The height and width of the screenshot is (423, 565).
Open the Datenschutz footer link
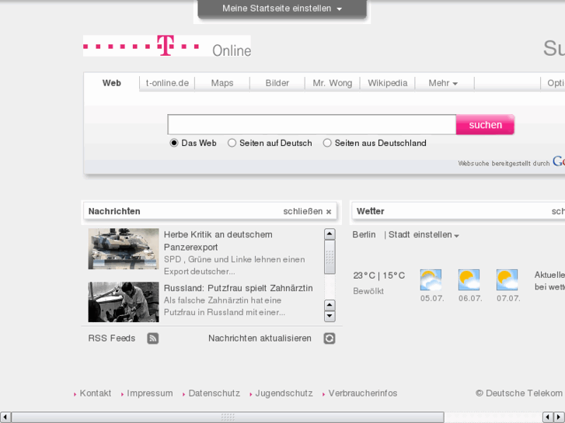click(x=214, y=394)
